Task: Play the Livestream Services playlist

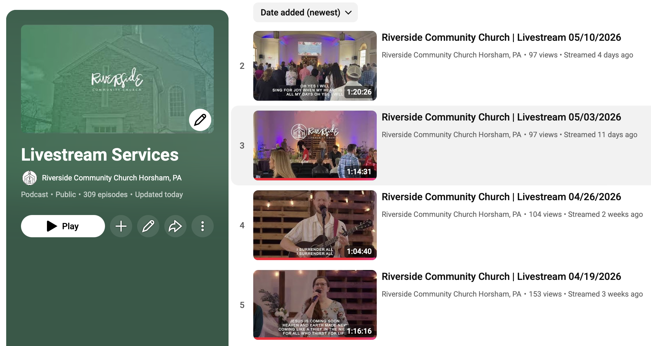Action: coord(63,226)
